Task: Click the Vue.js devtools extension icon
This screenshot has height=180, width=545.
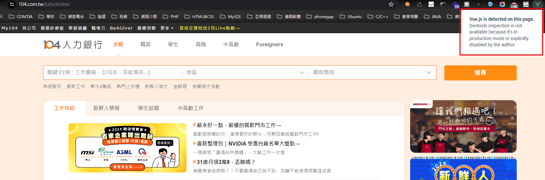Action: [x=537, y=4]
